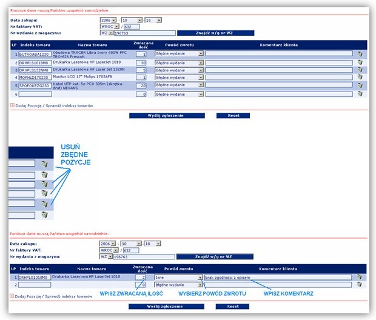The image size is (376, 320).
Task: Open WROC invoice prefix dropdown at top
Action: point(109,27)
